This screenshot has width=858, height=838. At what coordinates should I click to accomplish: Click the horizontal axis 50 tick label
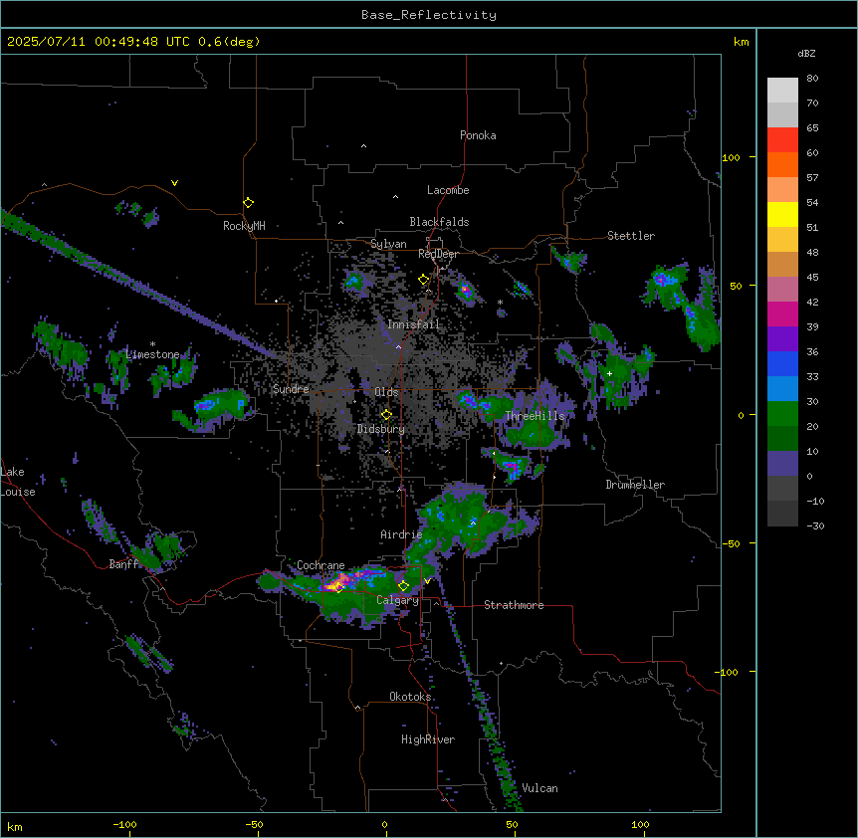[511, 824]
